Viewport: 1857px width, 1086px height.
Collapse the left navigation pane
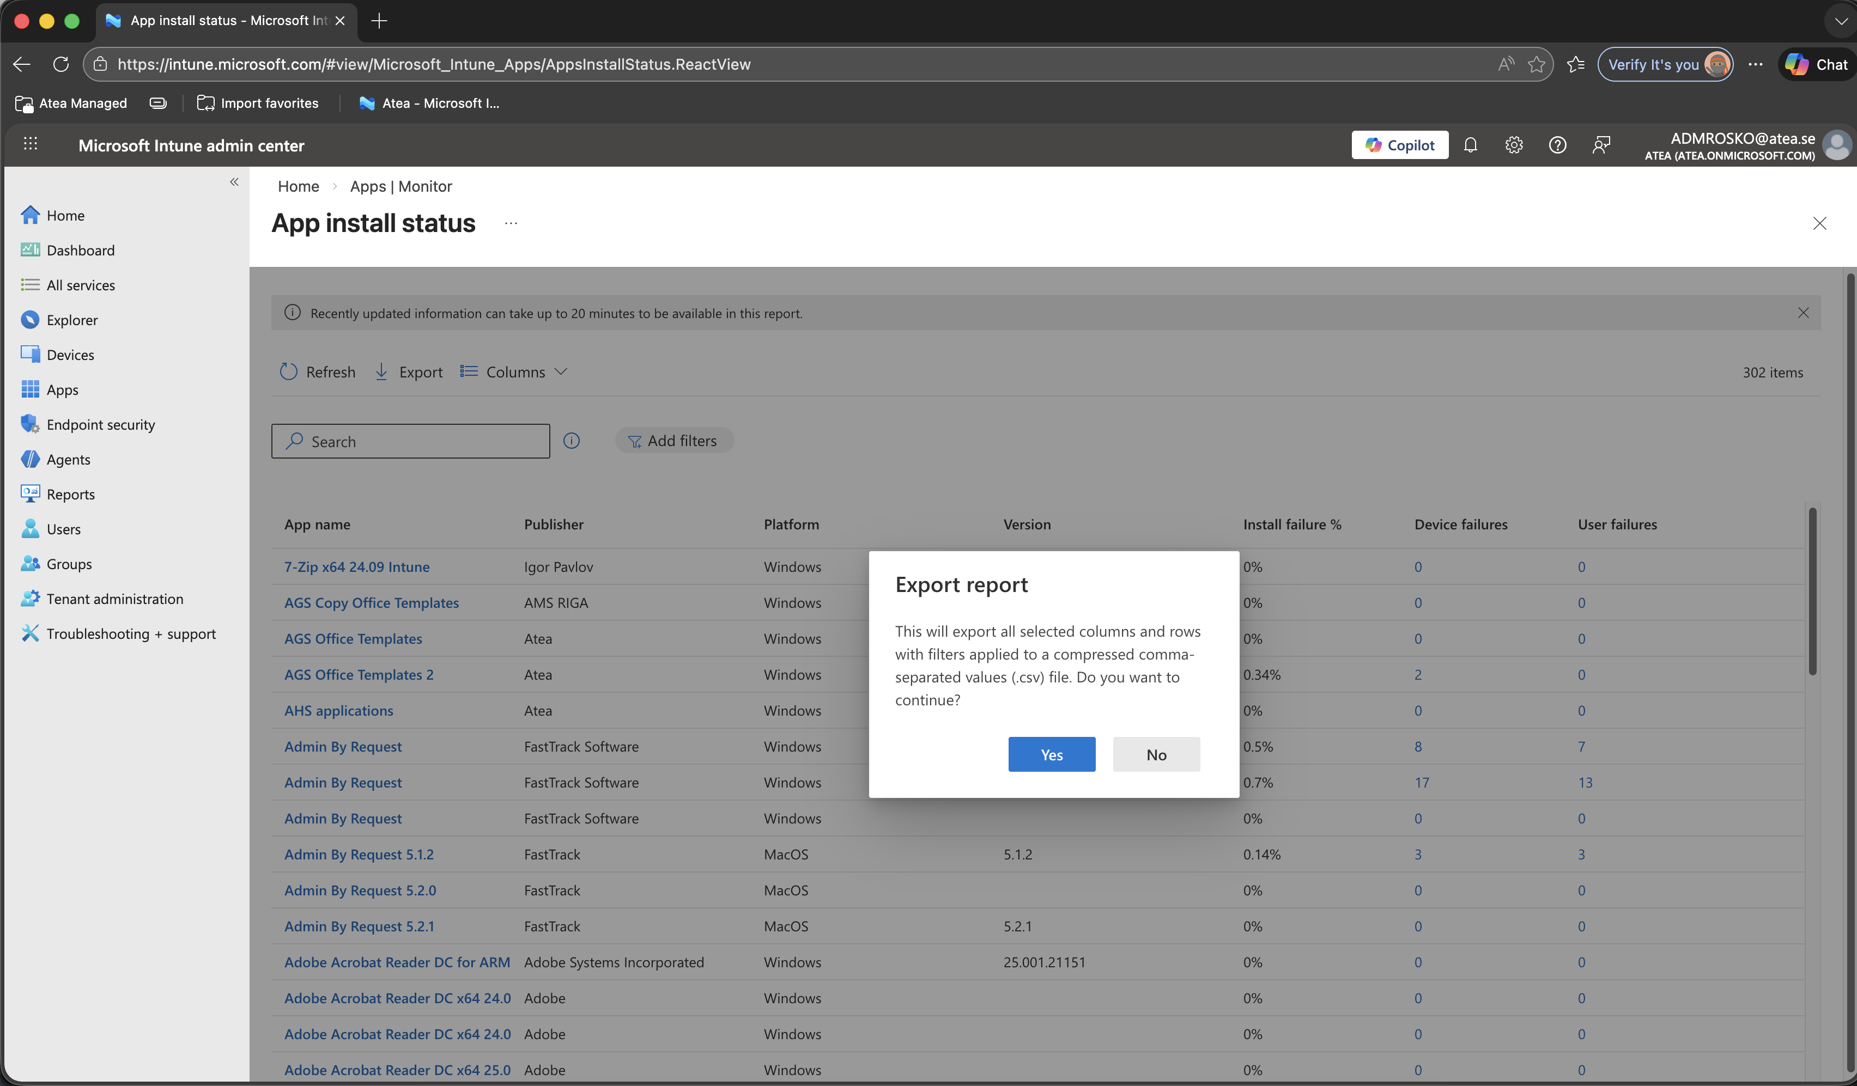(x=234, y=181)
